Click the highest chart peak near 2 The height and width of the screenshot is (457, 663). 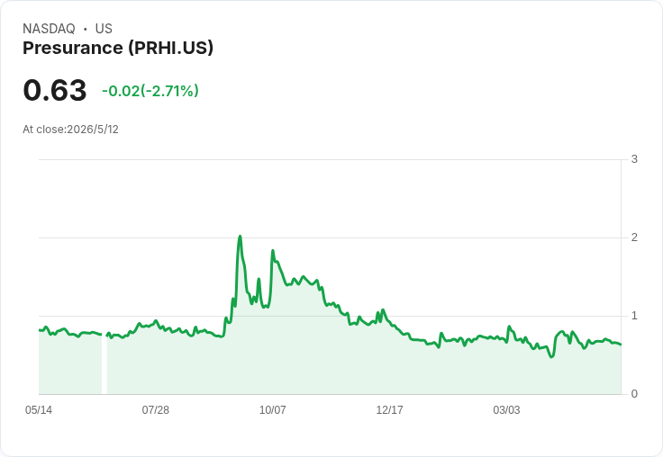click(x=241, y=237)
